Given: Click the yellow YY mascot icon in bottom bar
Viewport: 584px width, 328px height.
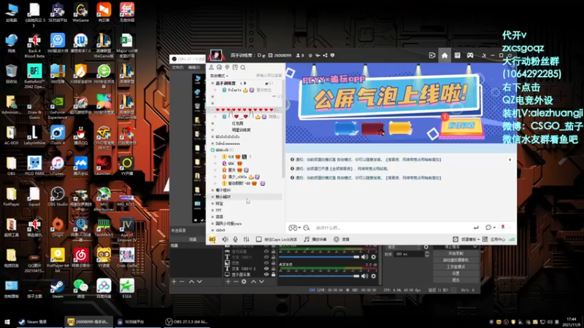Looking at the screenshot, I should (212, 240).
